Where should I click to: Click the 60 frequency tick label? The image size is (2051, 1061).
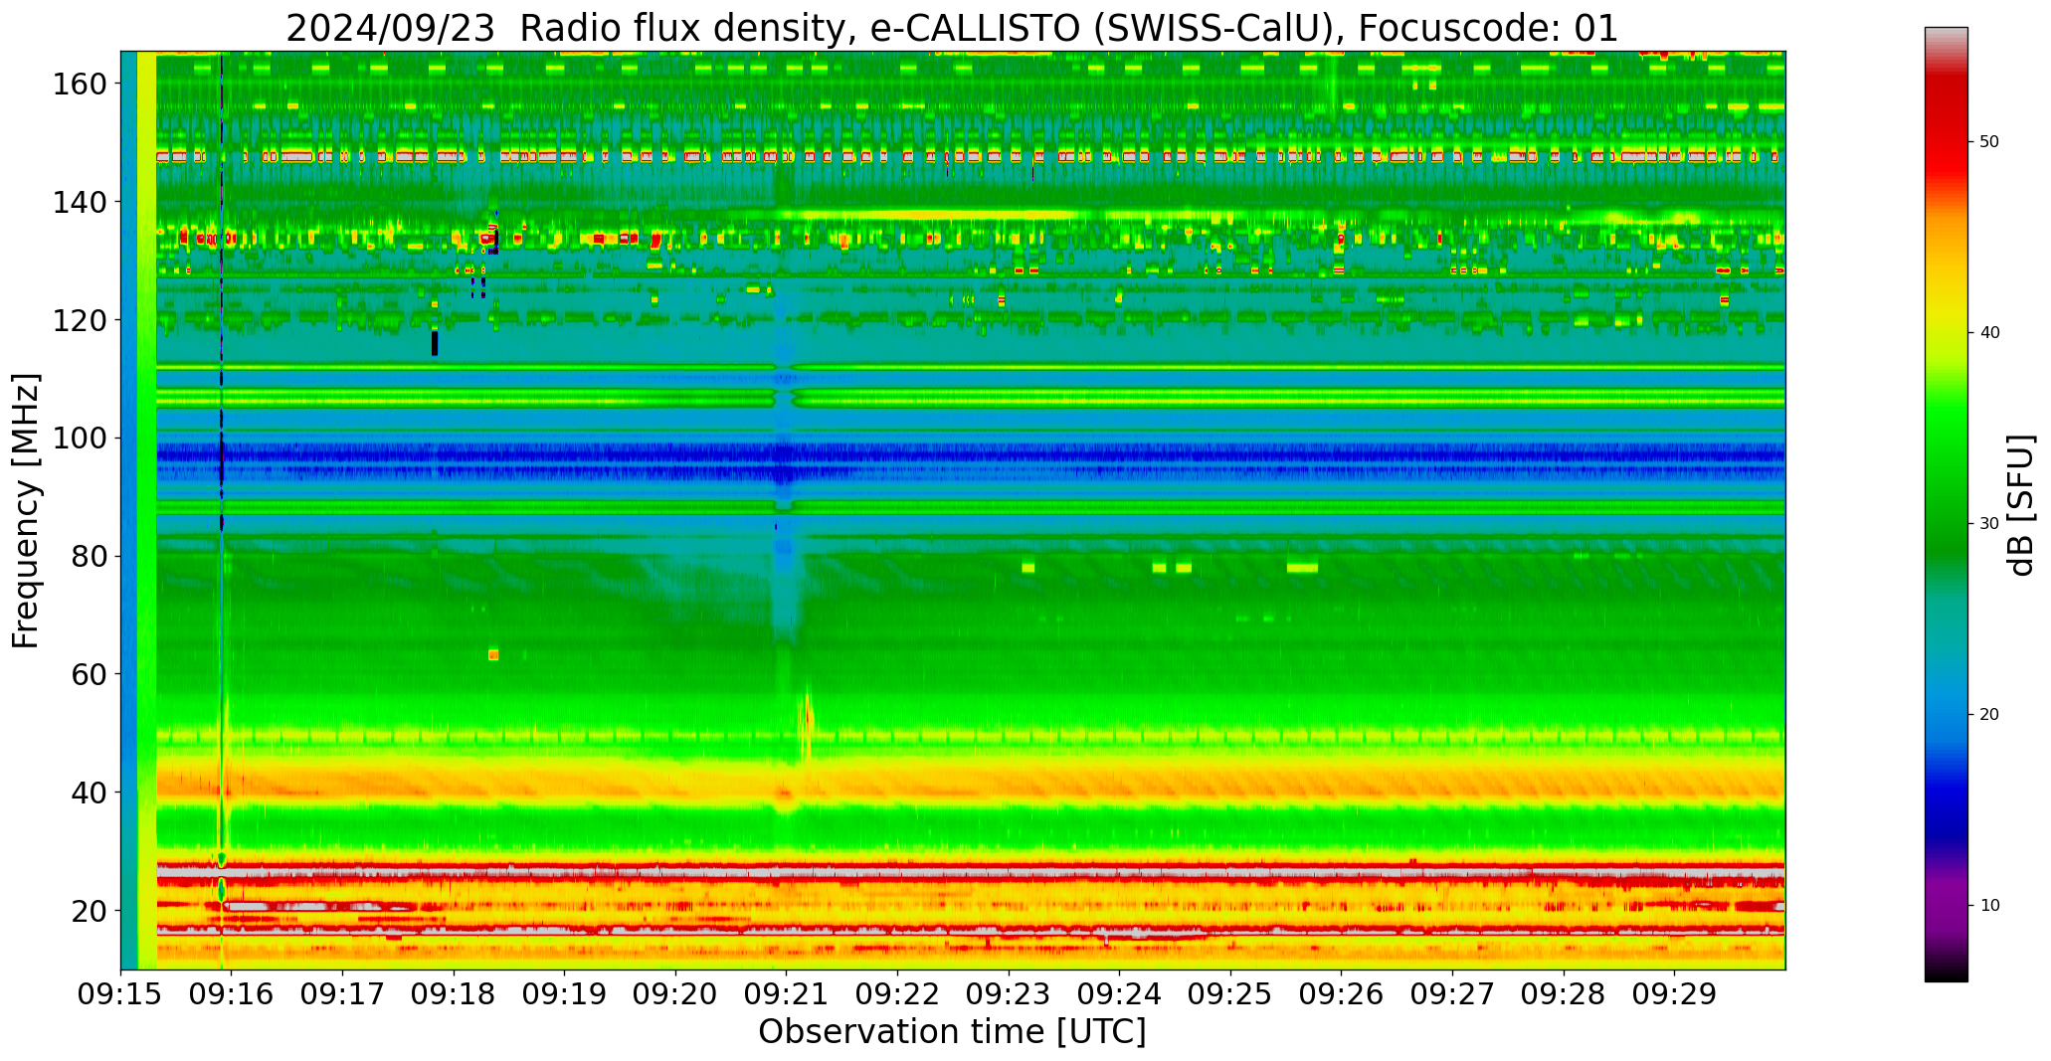tap(90, 674)
